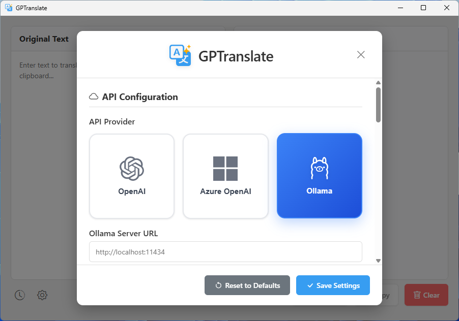Click the Ollama Server URL field

click(x=225, y=252)
